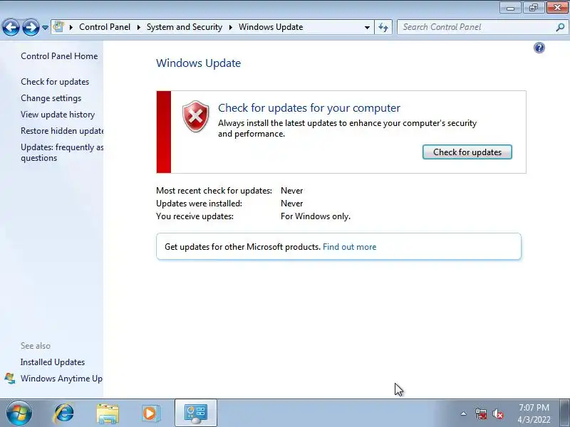Click 'Updates were installed:' label

[199, 204]
